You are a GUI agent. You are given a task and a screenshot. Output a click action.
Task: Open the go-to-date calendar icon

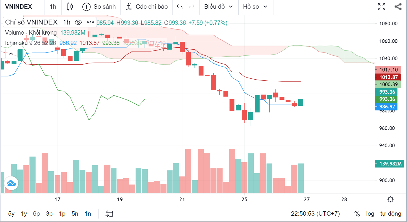click(109, 214)
